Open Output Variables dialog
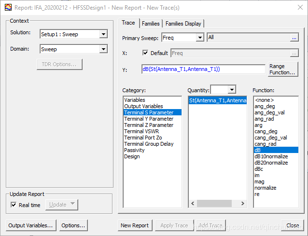Image resolution: width=308 pixels, height=236 pixels. (31, 225)
